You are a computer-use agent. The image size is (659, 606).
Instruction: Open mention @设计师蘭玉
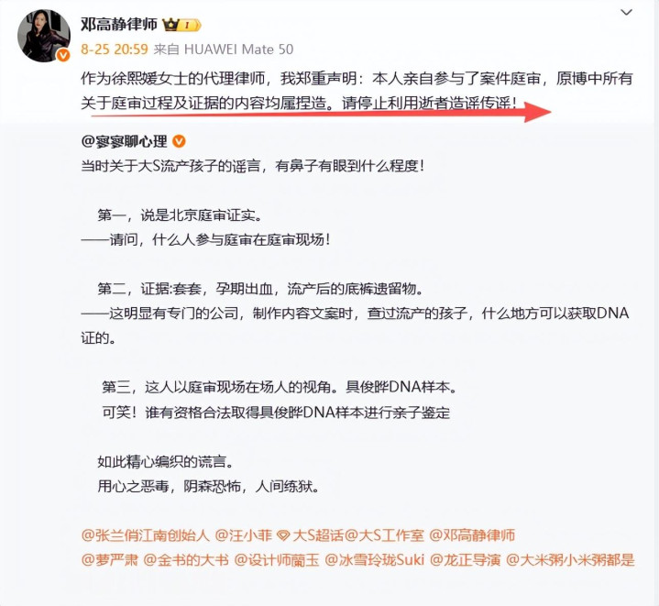(277, 560)
